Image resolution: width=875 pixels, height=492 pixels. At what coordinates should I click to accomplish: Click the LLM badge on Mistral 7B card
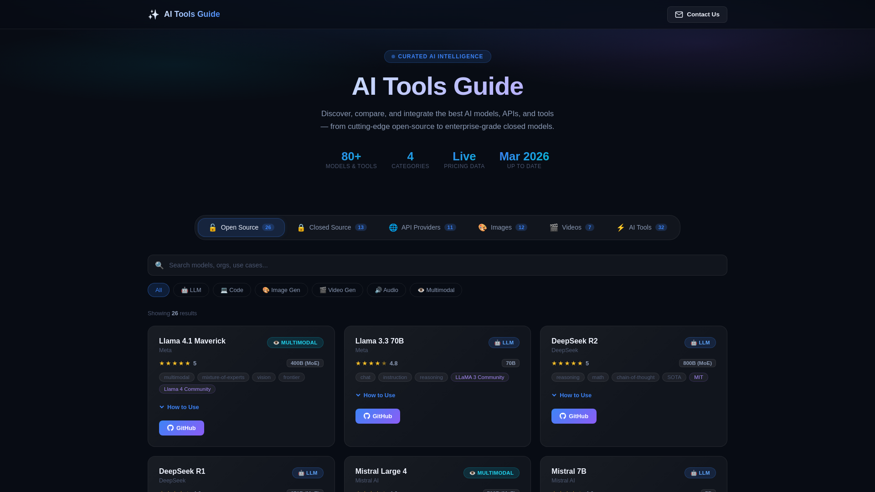700,473
